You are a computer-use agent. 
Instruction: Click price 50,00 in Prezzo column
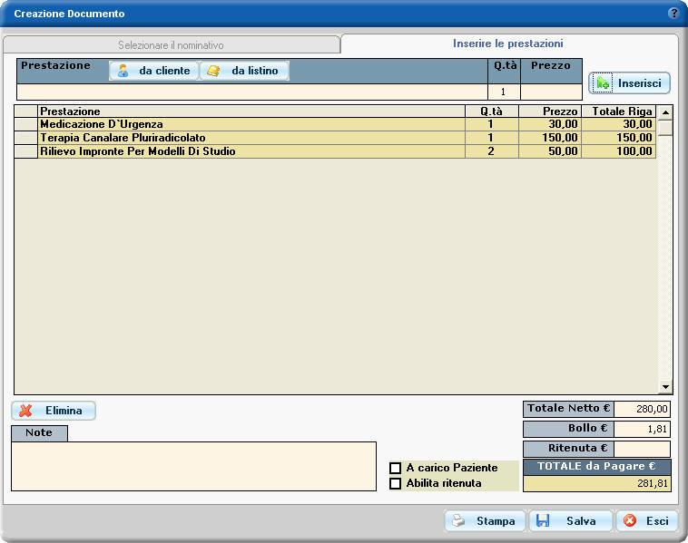click(550, 151)
